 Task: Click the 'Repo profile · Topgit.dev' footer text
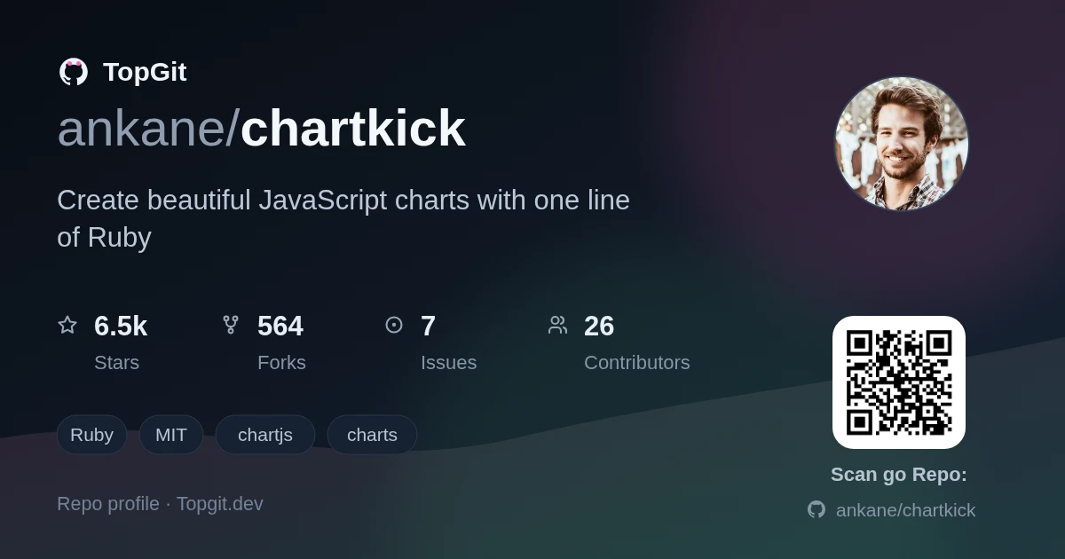pos(160,504)
